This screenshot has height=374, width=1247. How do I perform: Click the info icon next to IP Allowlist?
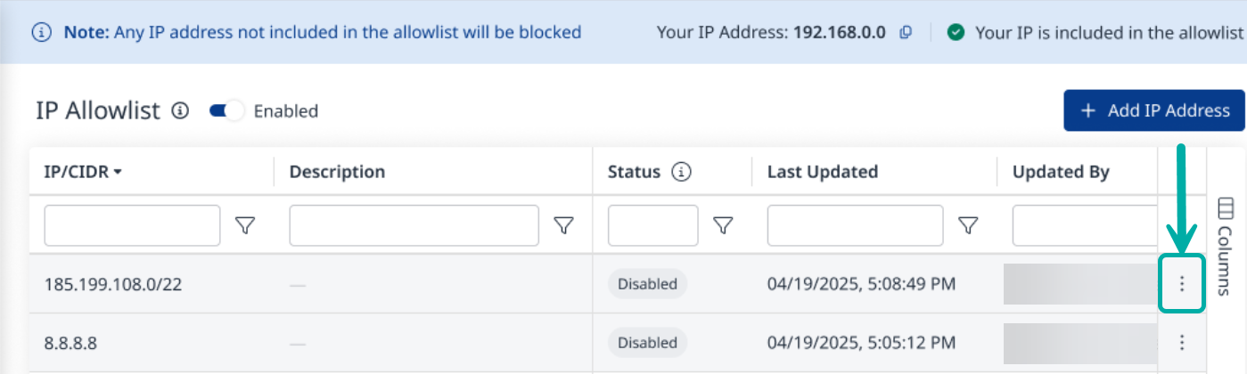(180, 111)
